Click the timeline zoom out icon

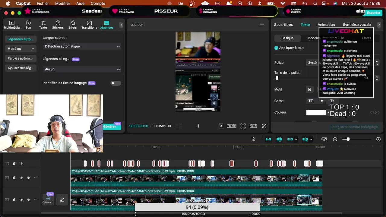click(335, 139)
